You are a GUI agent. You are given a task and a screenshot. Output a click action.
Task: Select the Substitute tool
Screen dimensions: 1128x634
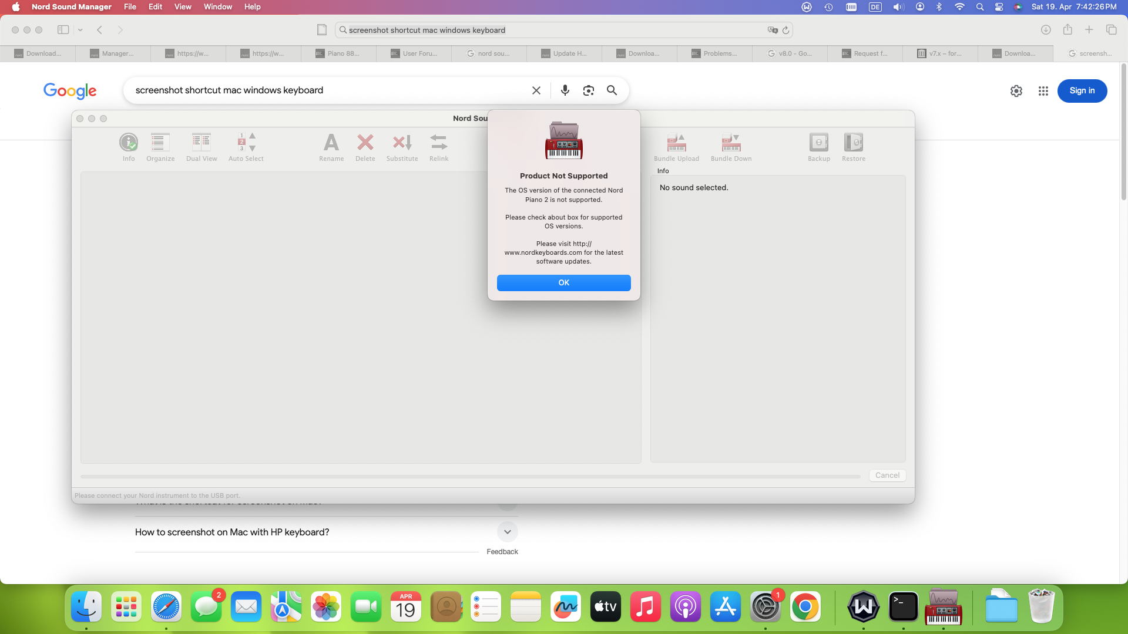[402, 147]
